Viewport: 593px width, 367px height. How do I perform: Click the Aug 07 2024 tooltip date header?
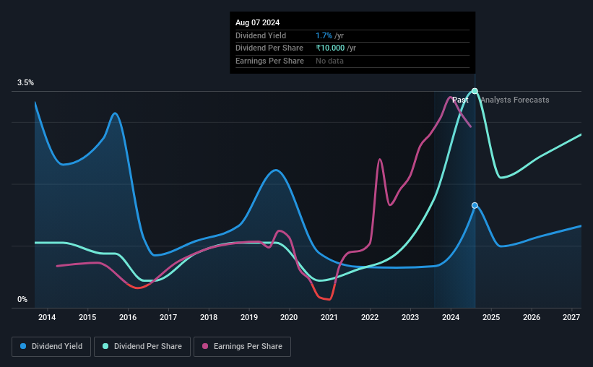[258, 22]
